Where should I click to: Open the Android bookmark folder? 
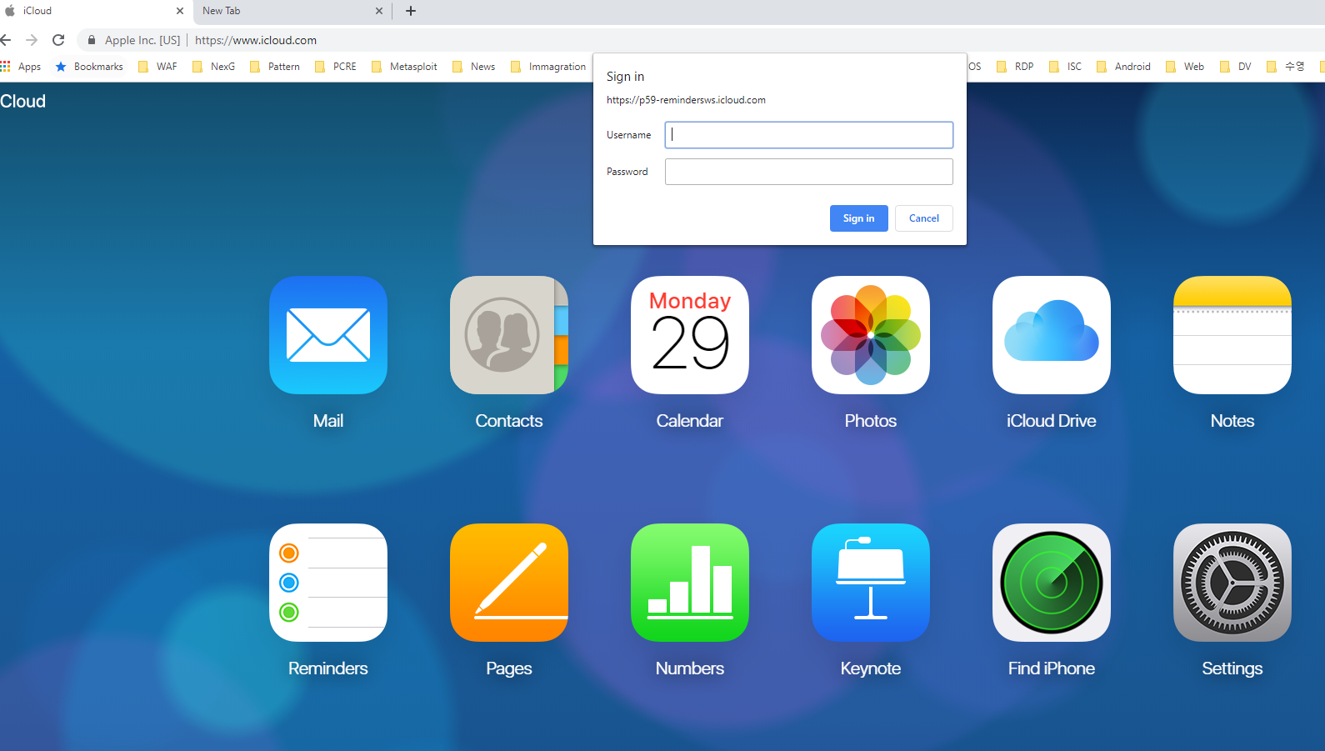coord(1123,67)
